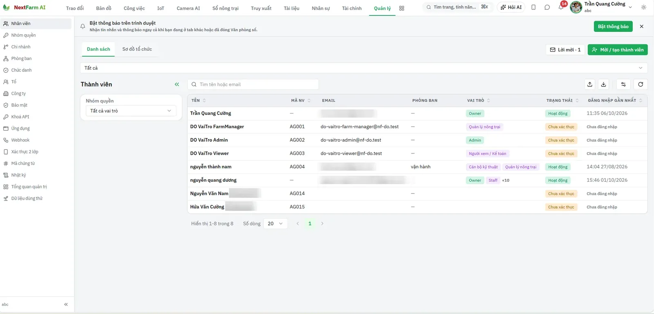
Task: Change the rows per page dropdown
Action: click(x=275, y=224)
